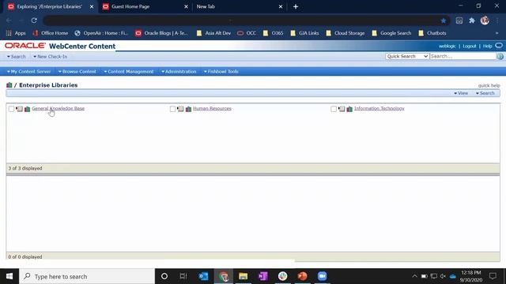Expand the Search dropdown in library bar
Viewport: 506px width, 284px height.
click(485, 93)
